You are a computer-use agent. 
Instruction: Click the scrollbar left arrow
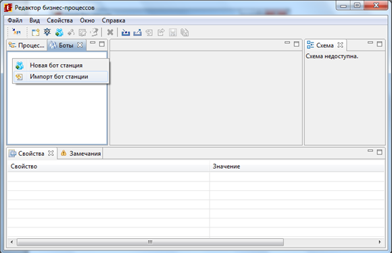click(x=11, y=242)
